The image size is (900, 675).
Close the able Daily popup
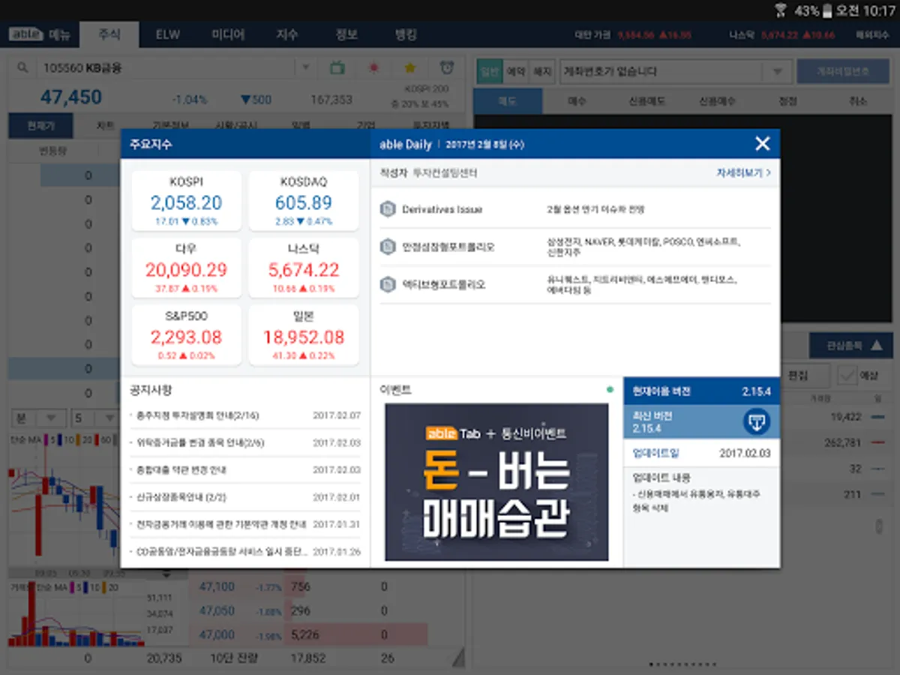(762, 144)
